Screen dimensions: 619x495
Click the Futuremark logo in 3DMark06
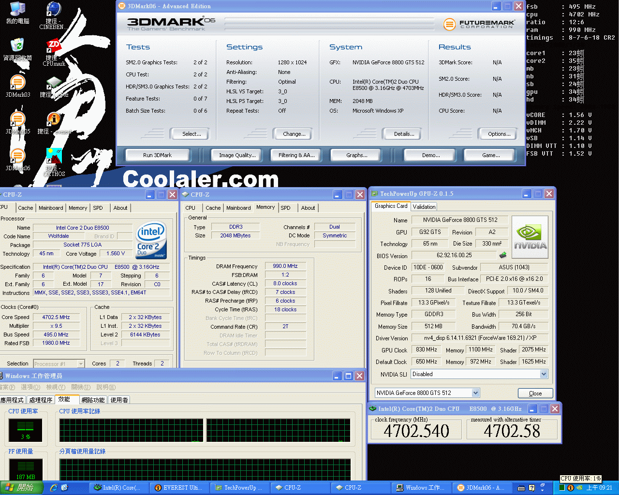tap(479, 24)
